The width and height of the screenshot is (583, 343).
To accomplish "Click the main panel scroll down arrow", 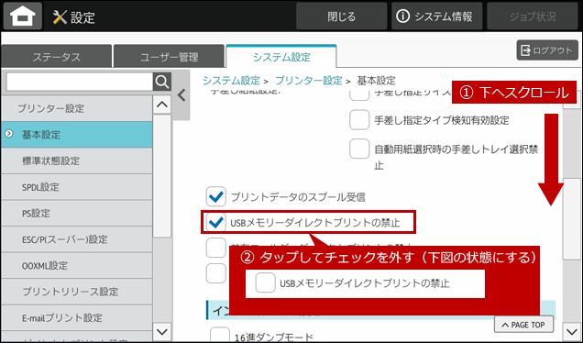I will point(571,331).
